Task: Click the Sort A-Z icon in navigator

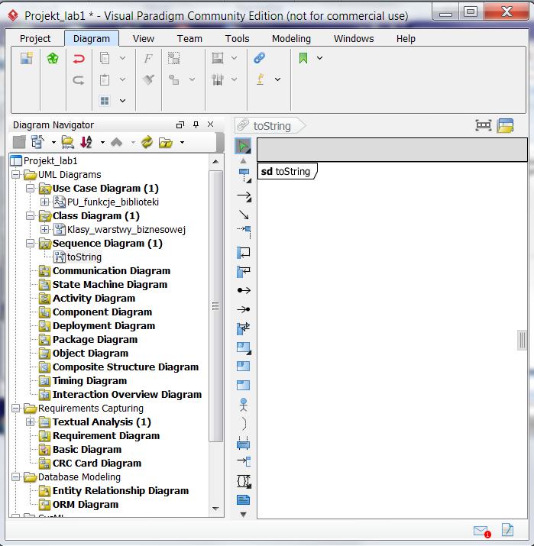Action: [x=86, y=142]
